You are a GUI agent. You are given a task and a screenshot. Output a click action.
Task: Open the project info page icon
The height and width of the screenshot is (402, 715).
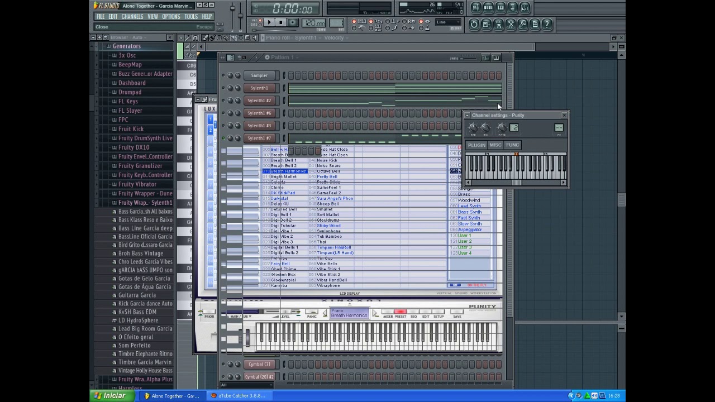point(535,24)
